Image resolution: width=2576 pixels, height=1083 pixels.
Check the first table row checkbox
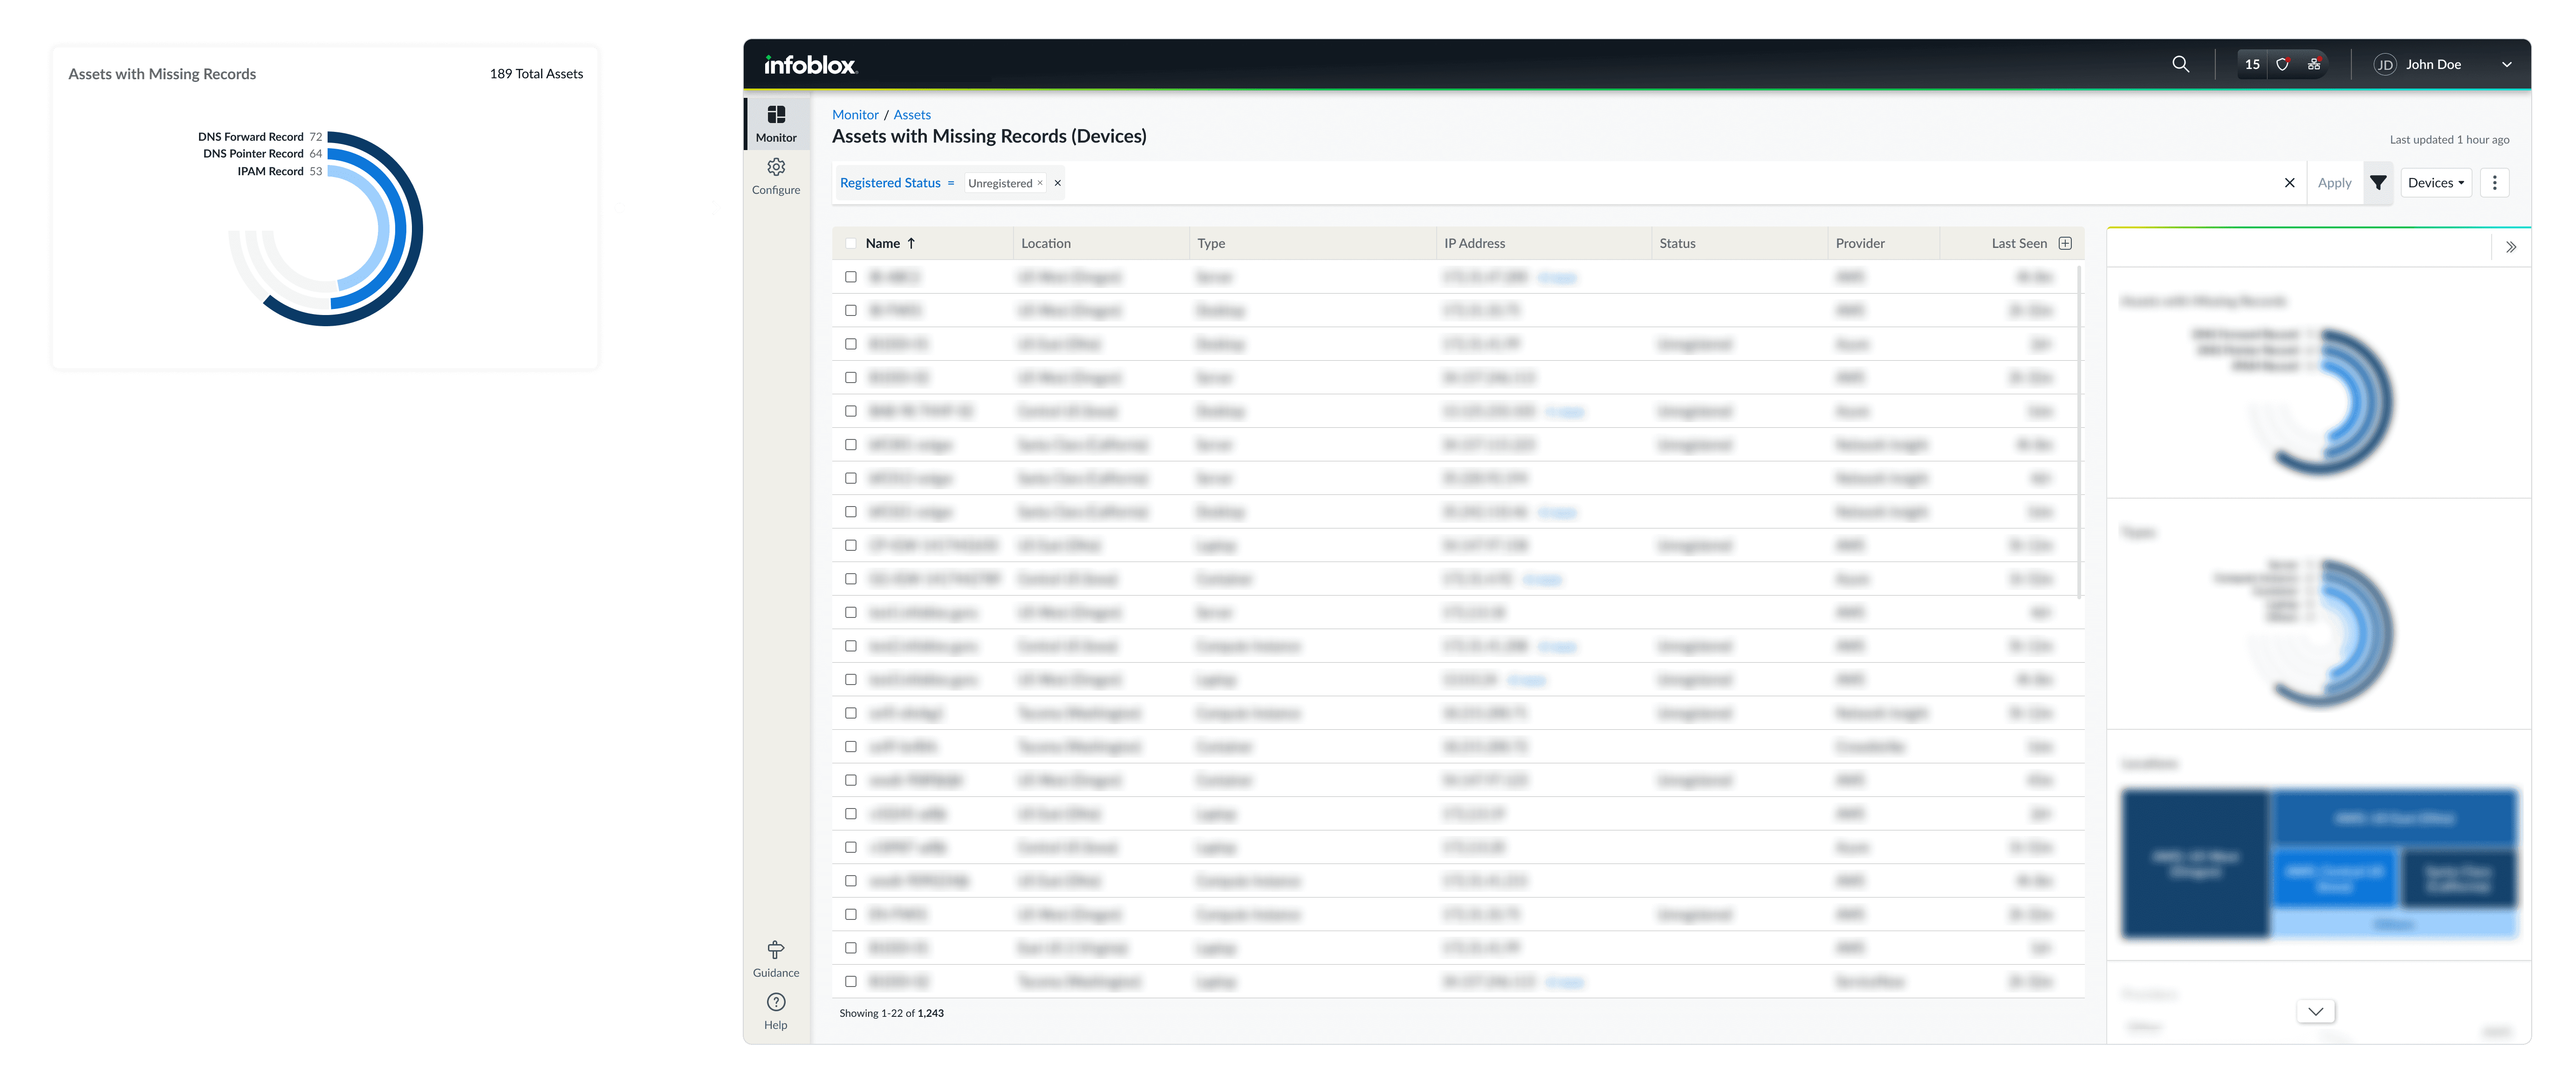[x=850, y=277]
